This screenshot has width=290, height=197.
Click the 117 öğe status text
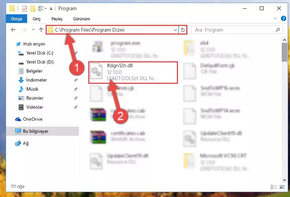[18, 186]
